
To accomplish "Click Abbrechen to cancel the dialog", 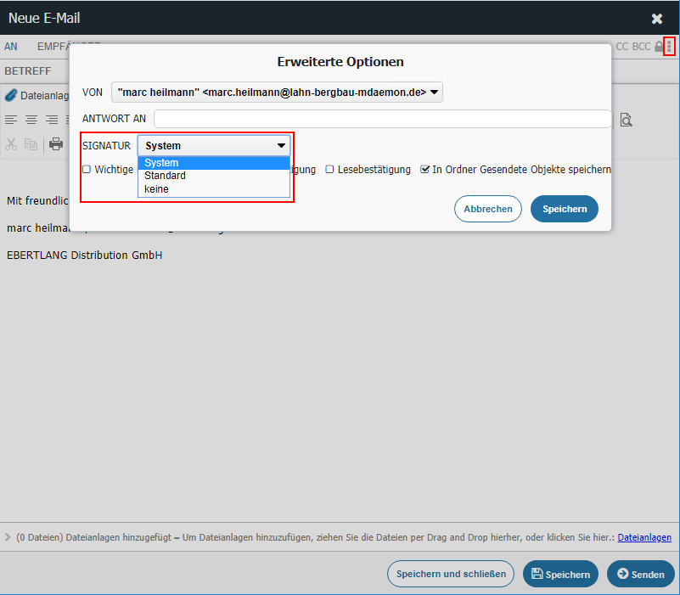I will [487, 209].
